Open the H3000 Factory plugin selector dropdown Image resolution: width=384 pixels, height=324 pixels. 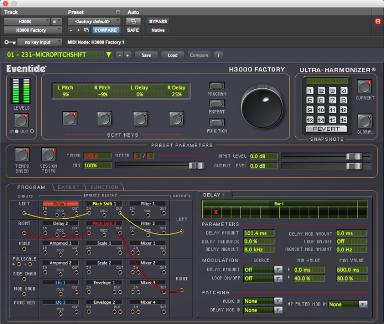(33, 30)
